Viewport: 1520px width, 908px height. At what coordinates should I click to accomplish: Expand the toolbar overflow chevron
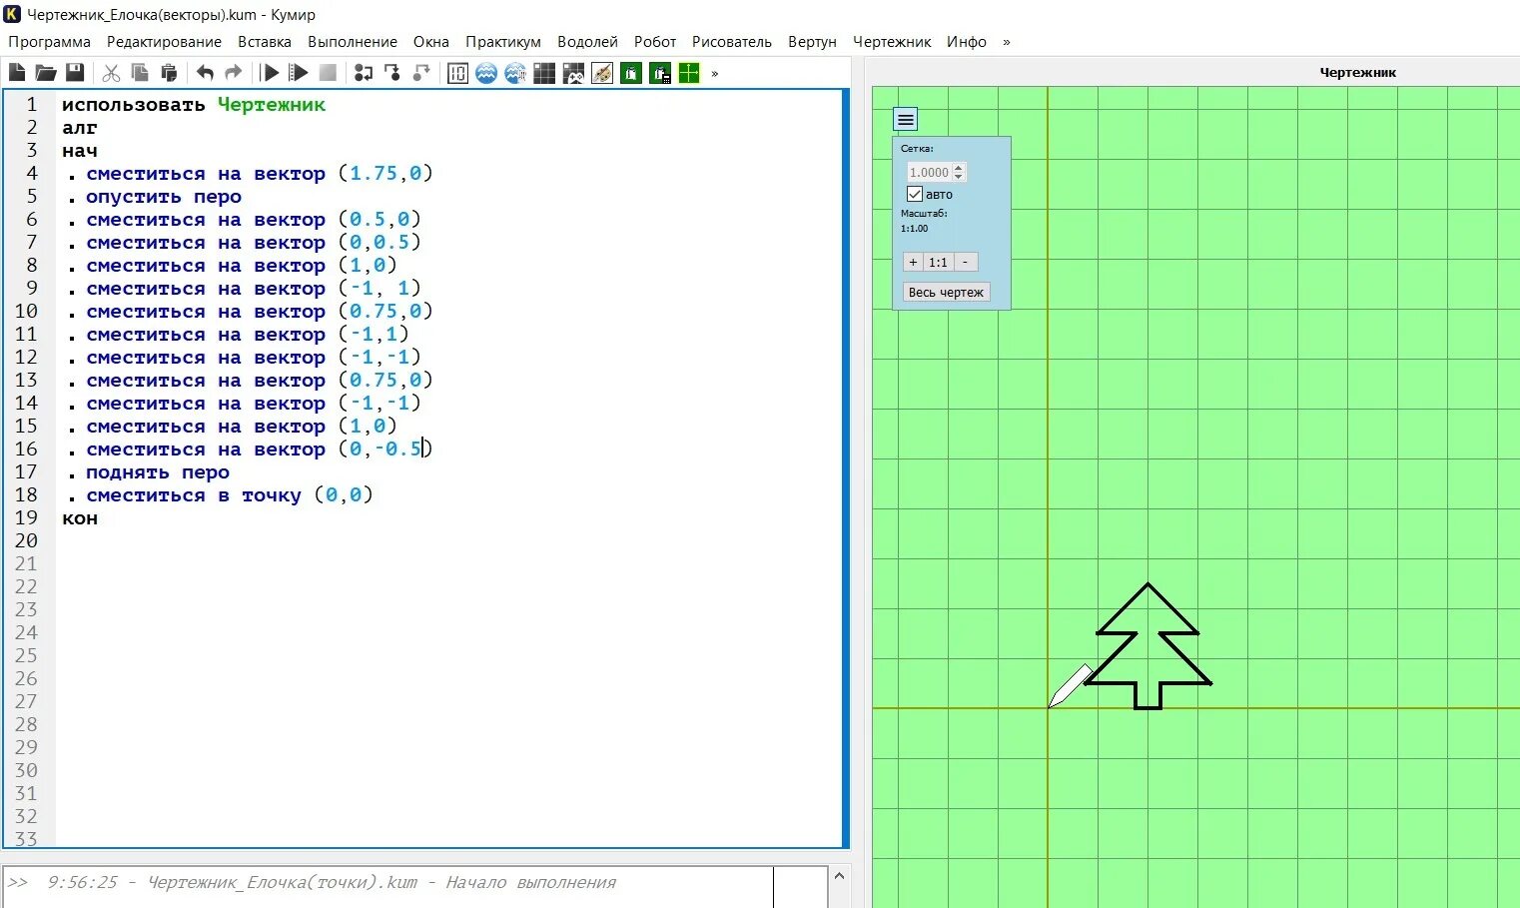715,73
